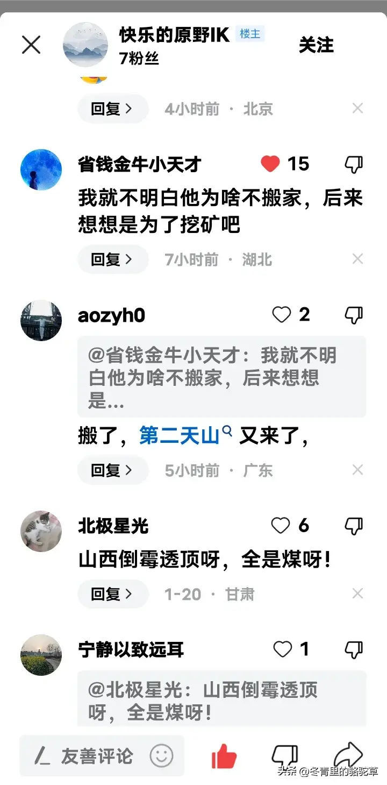Expand 回复 under aozyh0's comment
387x785 pixels.
(x=112, y=470)
